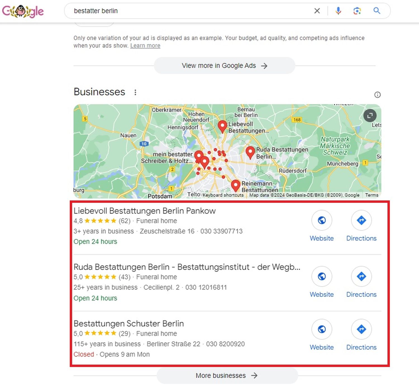The height and width of the screenshot is (390, 419).
Task: Click the Learn more link
Action: (145, 46)
